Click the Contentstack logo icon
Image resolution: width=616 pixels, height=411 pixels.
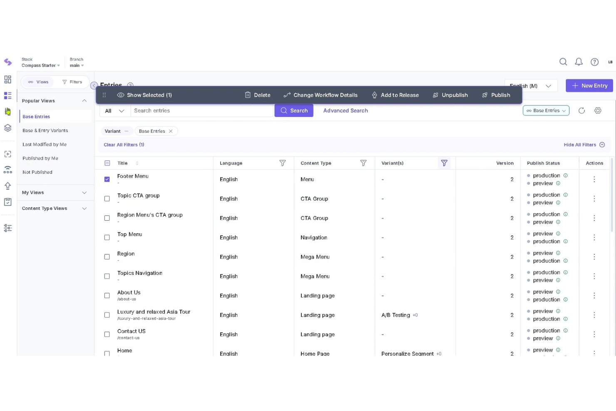7,62
